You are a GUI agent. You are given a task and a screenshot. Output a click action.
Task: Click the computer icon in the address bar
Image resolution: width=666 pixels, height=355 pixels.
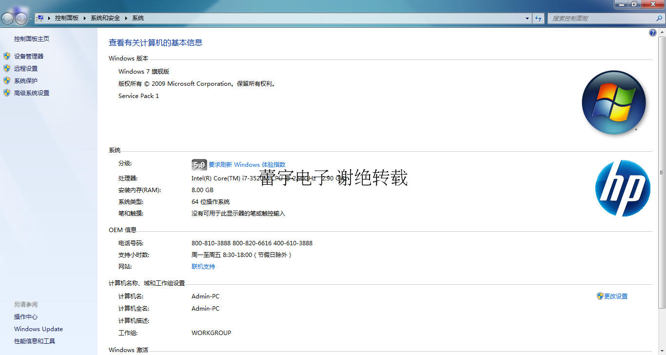(40, 18)
